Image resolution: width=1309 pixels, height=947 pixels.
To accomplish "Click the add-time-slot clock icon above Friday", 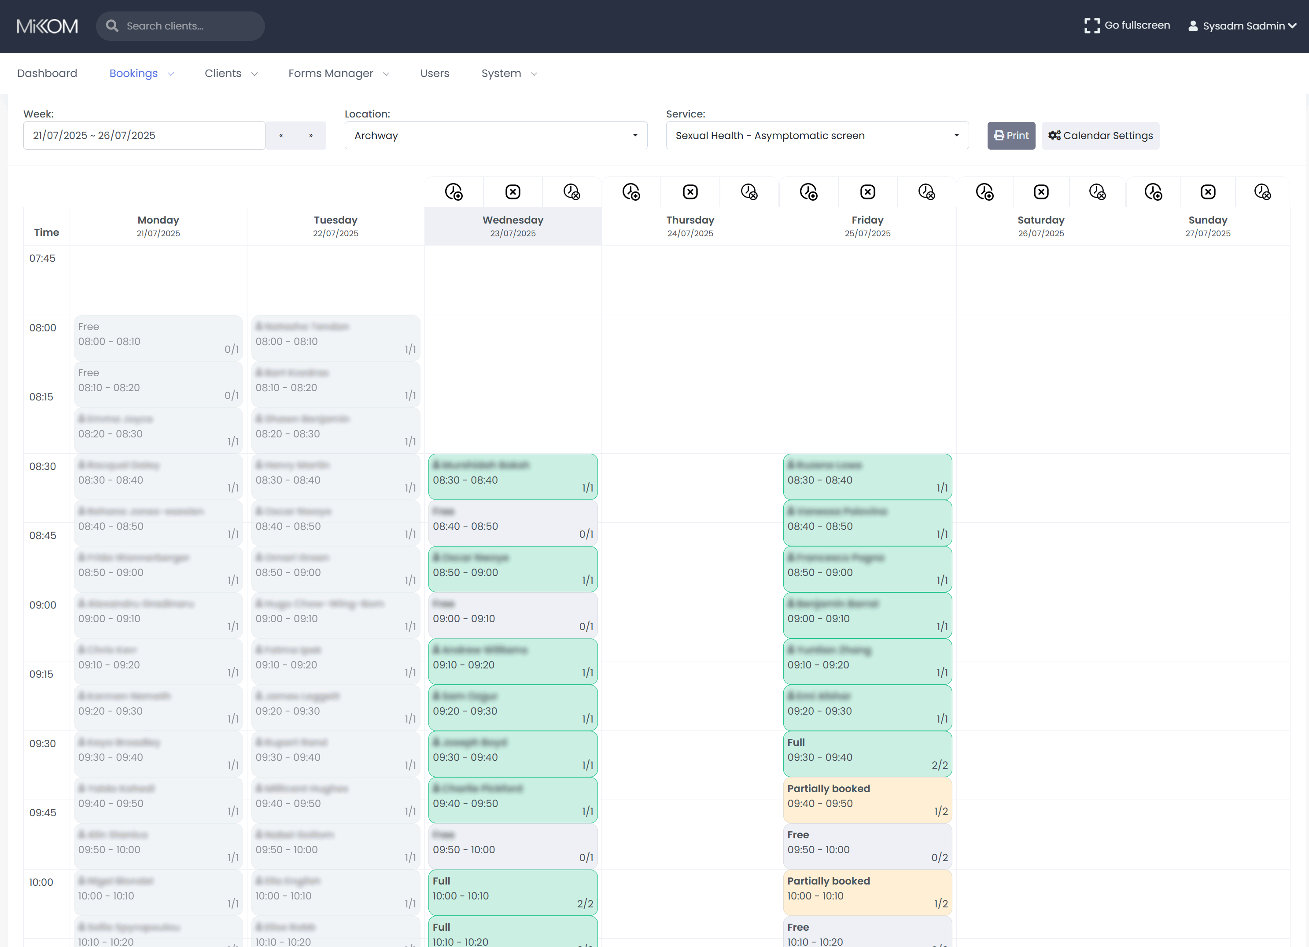I will [808, 192].
